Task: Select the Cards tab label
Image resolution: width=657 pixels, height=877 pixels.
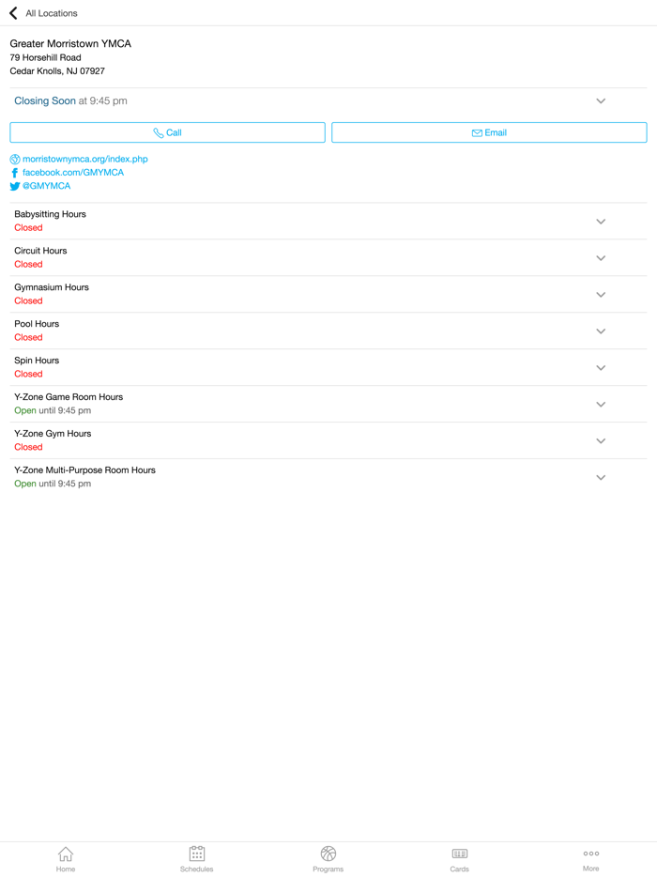Action: (x=460, y=869)
